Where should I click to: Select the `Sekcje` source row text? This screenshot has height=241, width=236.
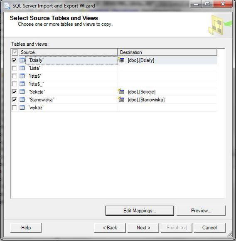point(37,92)
